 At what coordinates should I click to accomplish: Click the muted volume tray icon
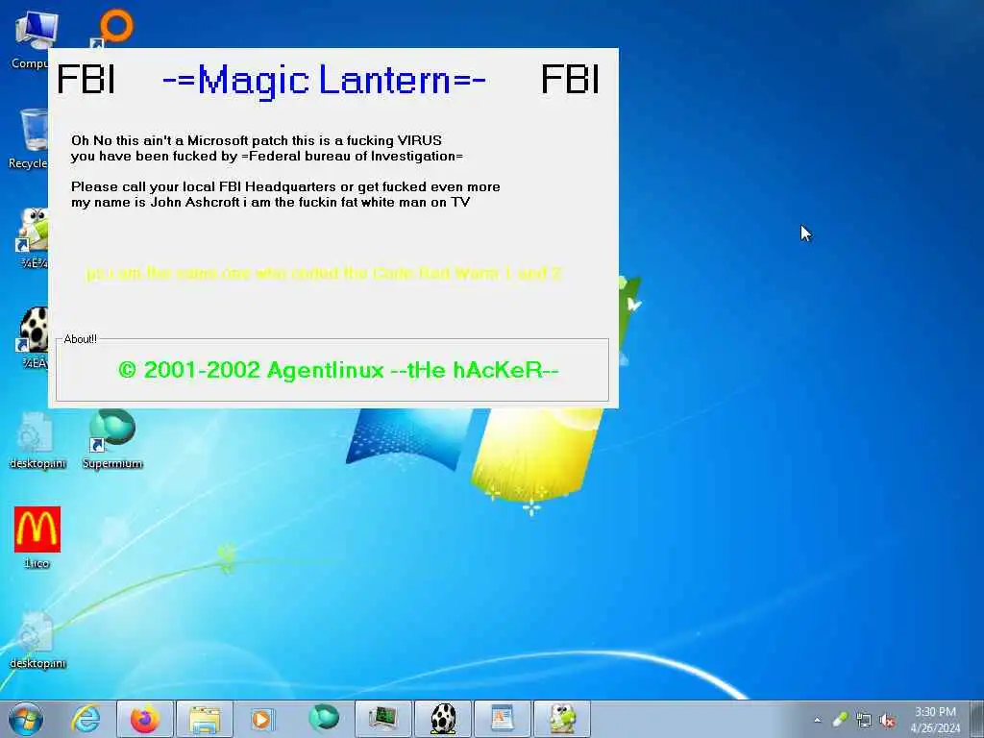click(x=887, y=720)
